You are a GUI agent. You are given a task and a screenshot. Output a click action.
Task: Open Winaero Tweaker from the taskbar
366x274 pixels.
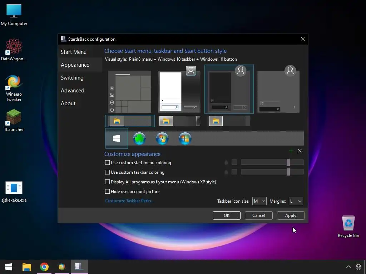(x=61, y=267)
